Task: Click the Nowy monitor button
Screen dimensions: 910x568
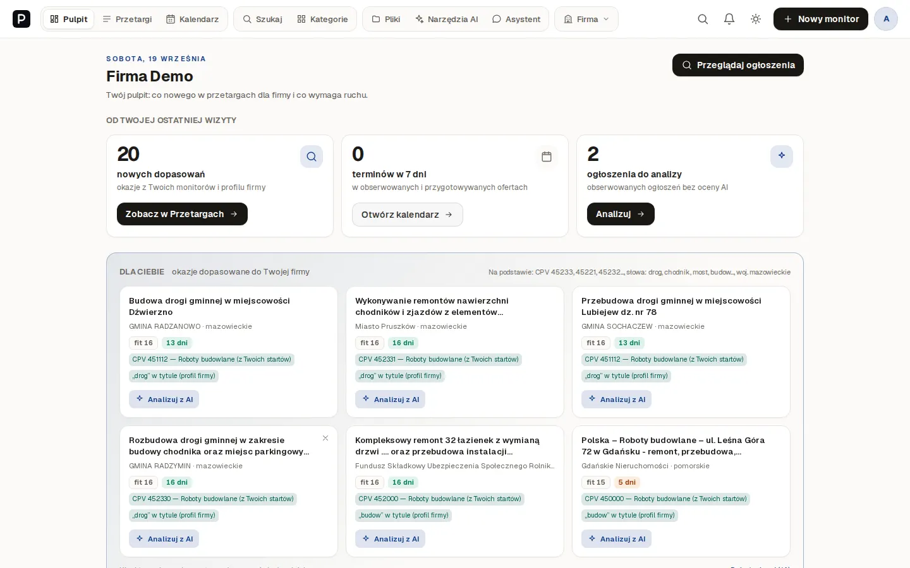Action: click(x=821, y=19)
